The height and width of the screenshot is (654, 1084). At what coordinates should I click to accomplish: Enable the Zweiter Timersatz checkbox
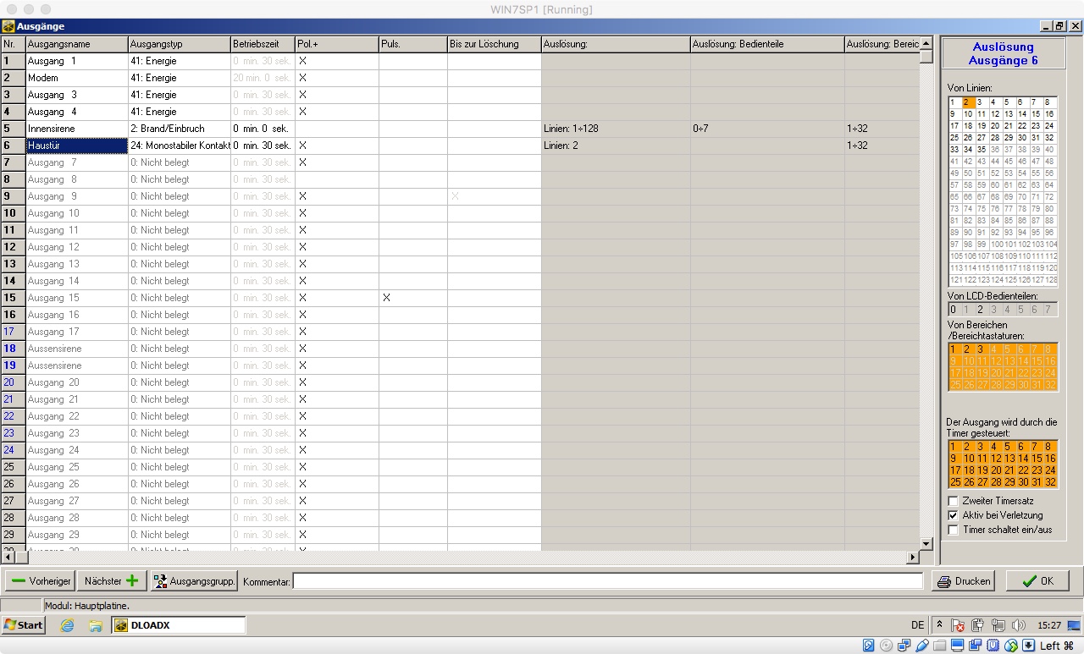[953, 501]
